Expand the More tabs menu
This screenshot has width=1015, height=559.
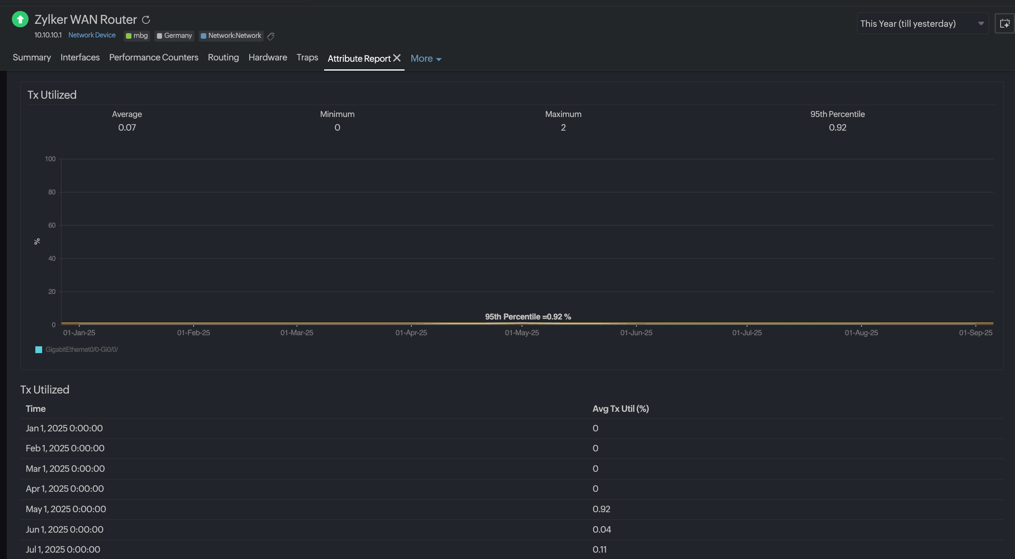[426, 59]
